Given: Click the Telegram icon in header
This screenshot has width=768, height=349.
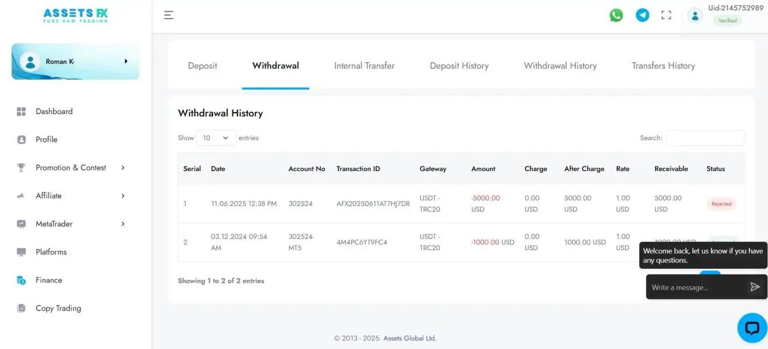Looking at the screenshot, I should (642, 16).
